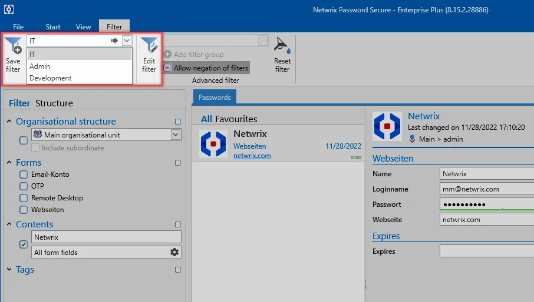Click the arrow icon in filter name box

point(114,41)
